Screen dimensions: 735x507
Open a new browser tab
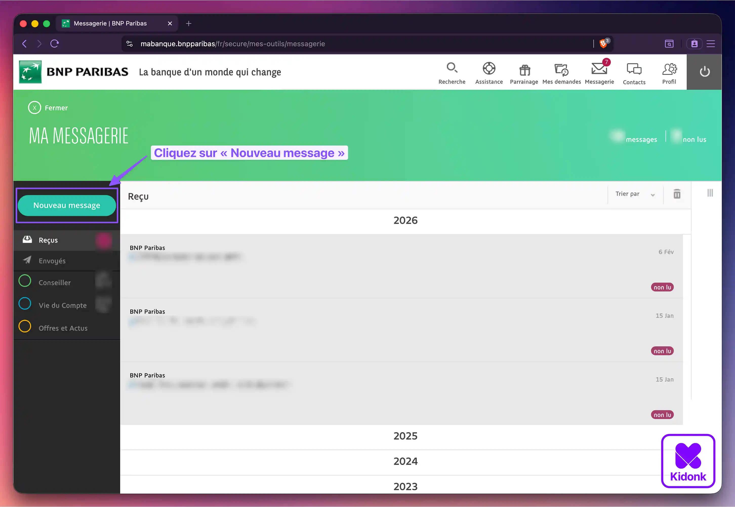189,24
